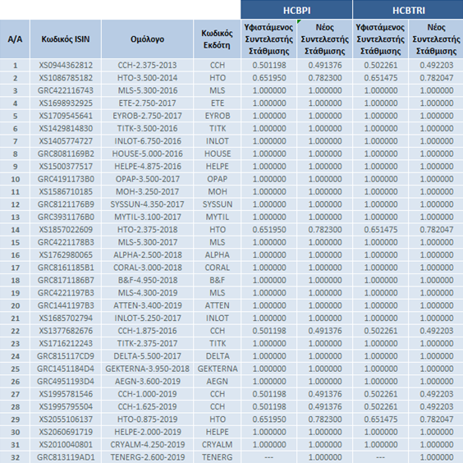
Task: Select bond cell MLS-4.300-2019
Action: coord(147,293)
